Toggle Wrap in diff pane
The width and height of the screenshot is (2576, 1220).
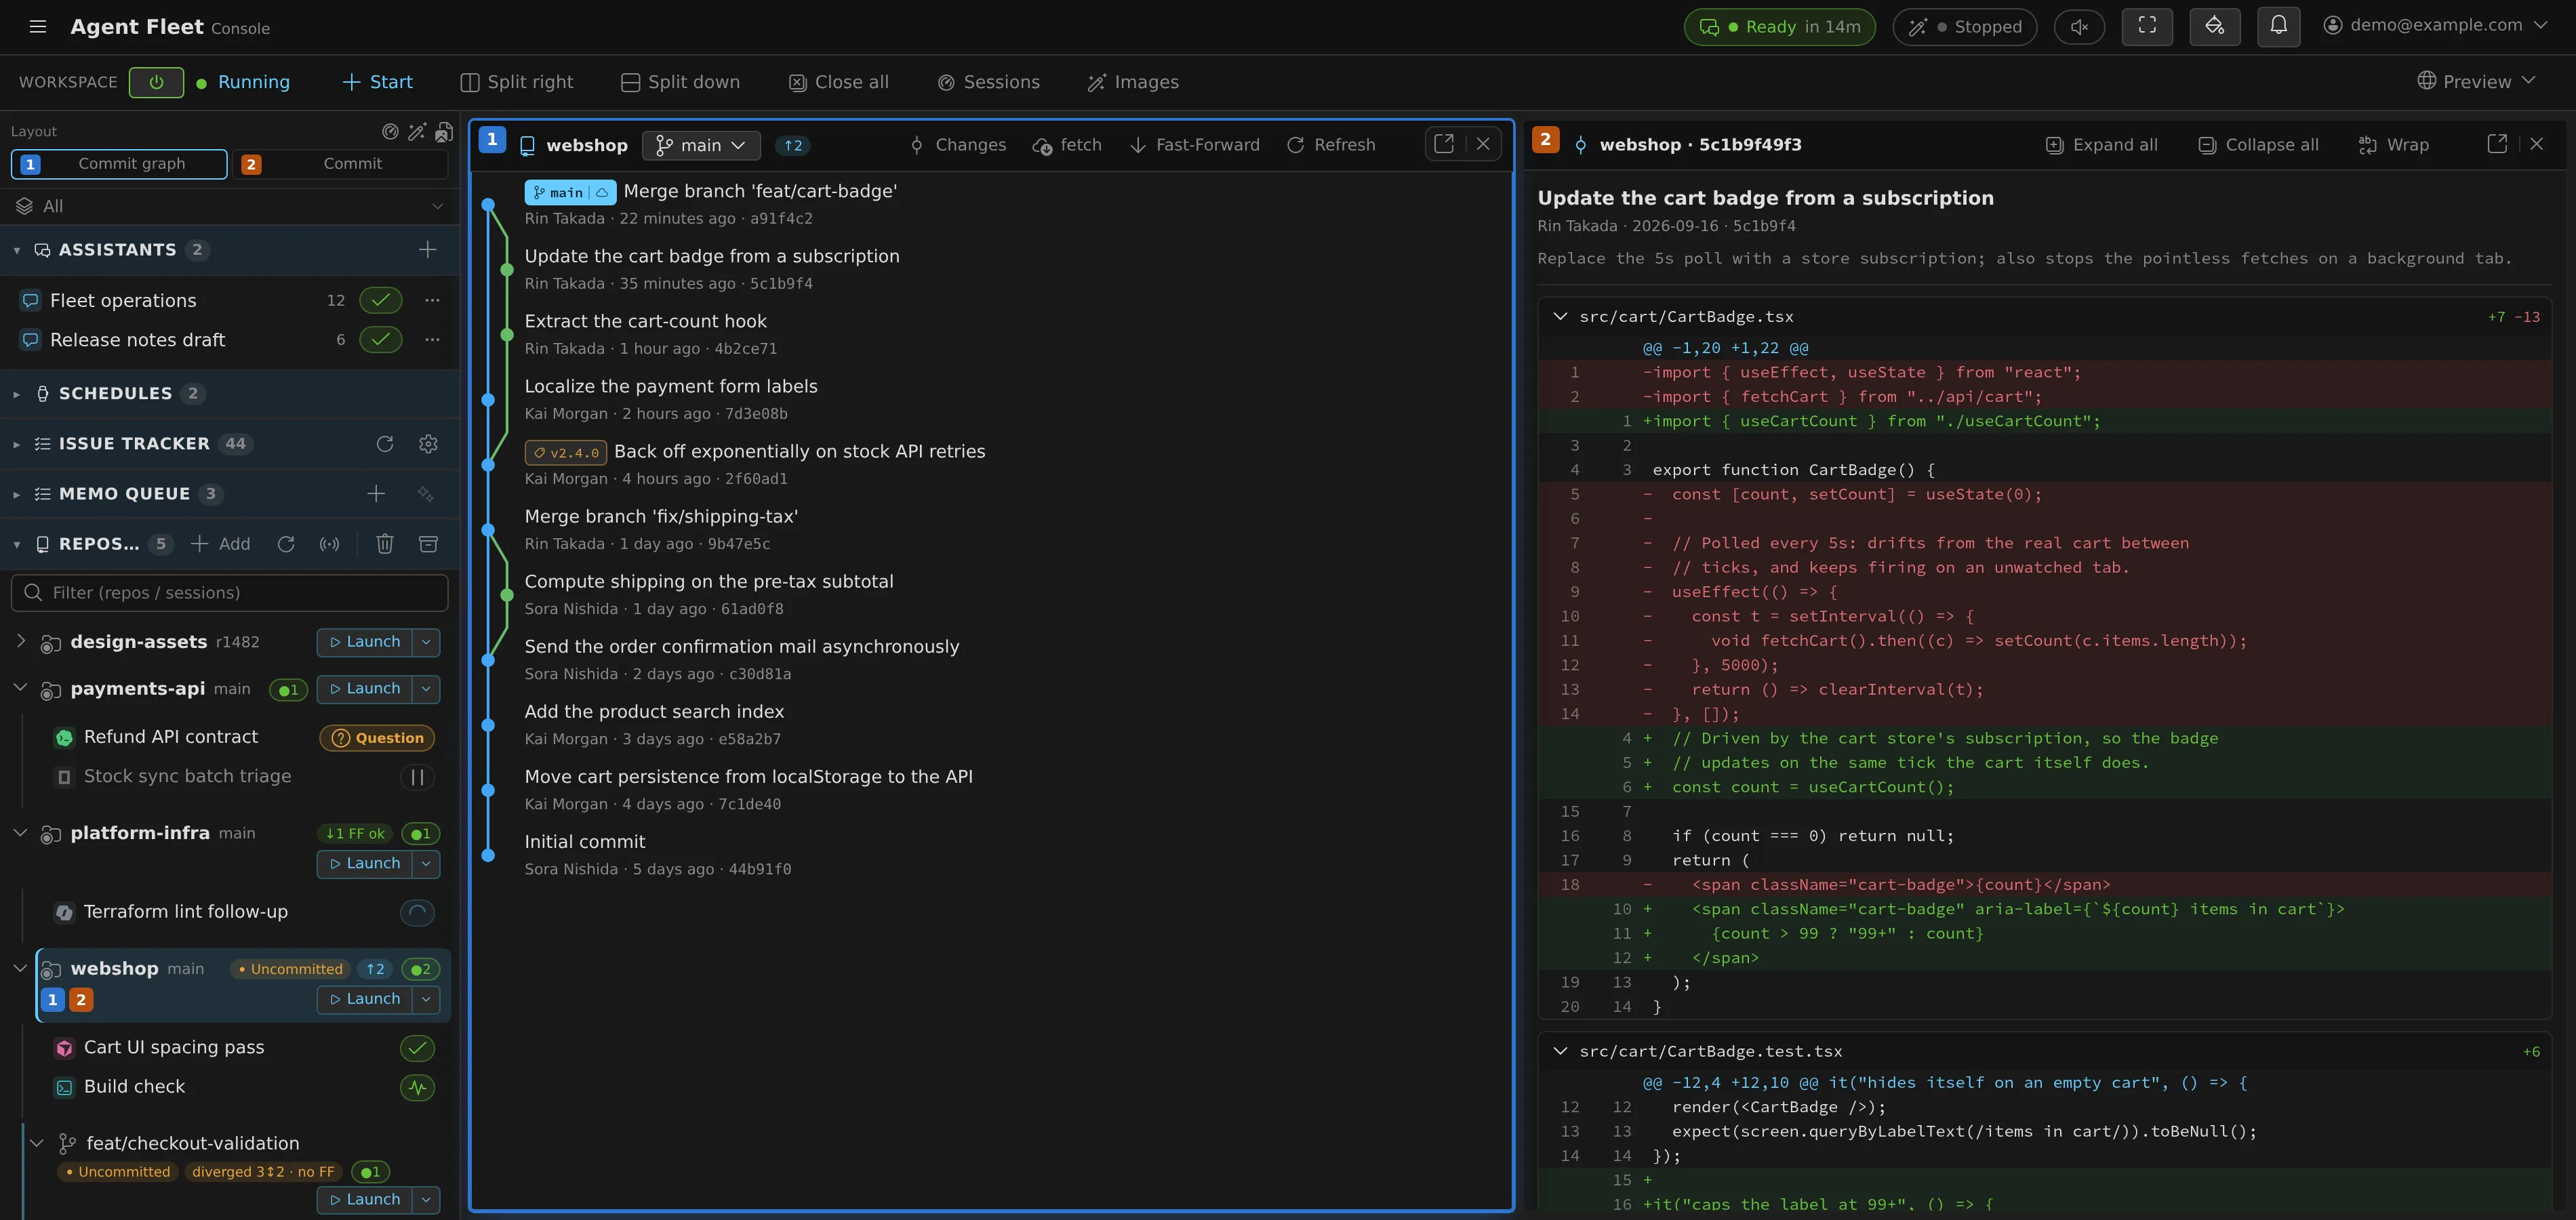2393,145
